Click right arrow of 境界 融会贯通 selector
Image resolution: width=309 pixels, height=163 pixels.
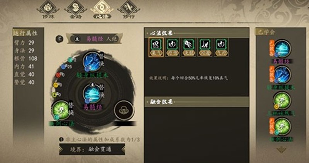click(x=122, y=149)
